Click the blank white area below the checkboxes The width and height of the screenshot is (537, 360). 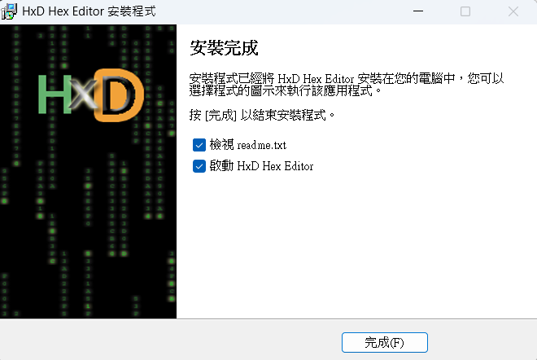click(356, 247)
